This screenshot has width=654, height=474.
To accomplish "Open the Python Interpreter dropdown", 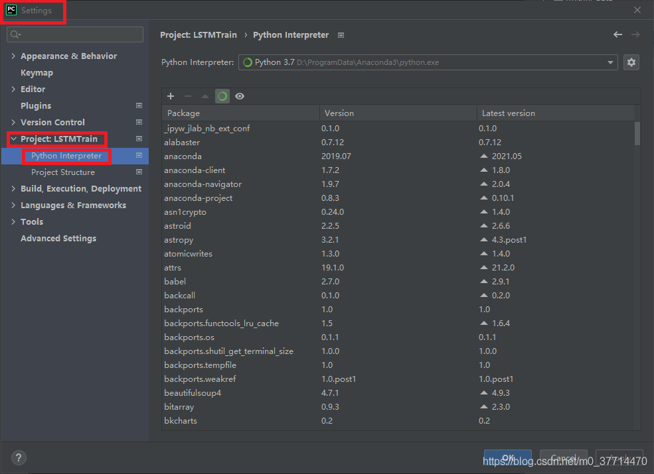I will click(610, 62).
